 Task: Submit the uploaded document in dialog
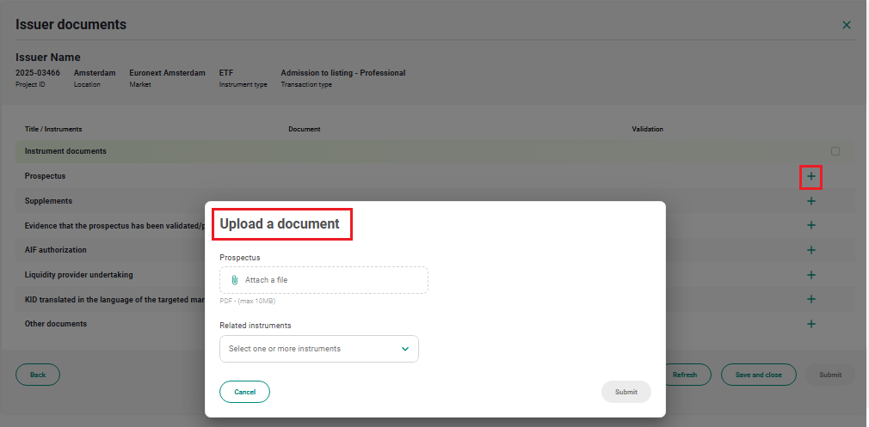[626, 392]
